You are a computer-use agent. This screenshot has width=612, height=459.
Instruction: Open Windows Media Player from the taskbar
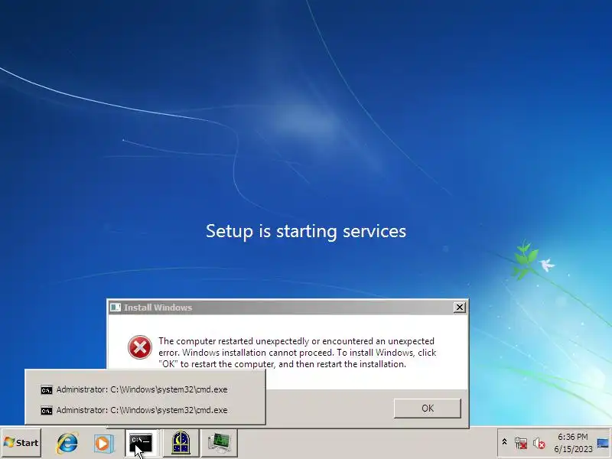(x=103, y=444)
